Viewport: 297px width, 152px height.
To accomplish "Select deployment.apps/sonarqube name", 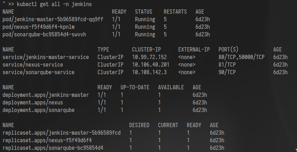I will 39,110.
